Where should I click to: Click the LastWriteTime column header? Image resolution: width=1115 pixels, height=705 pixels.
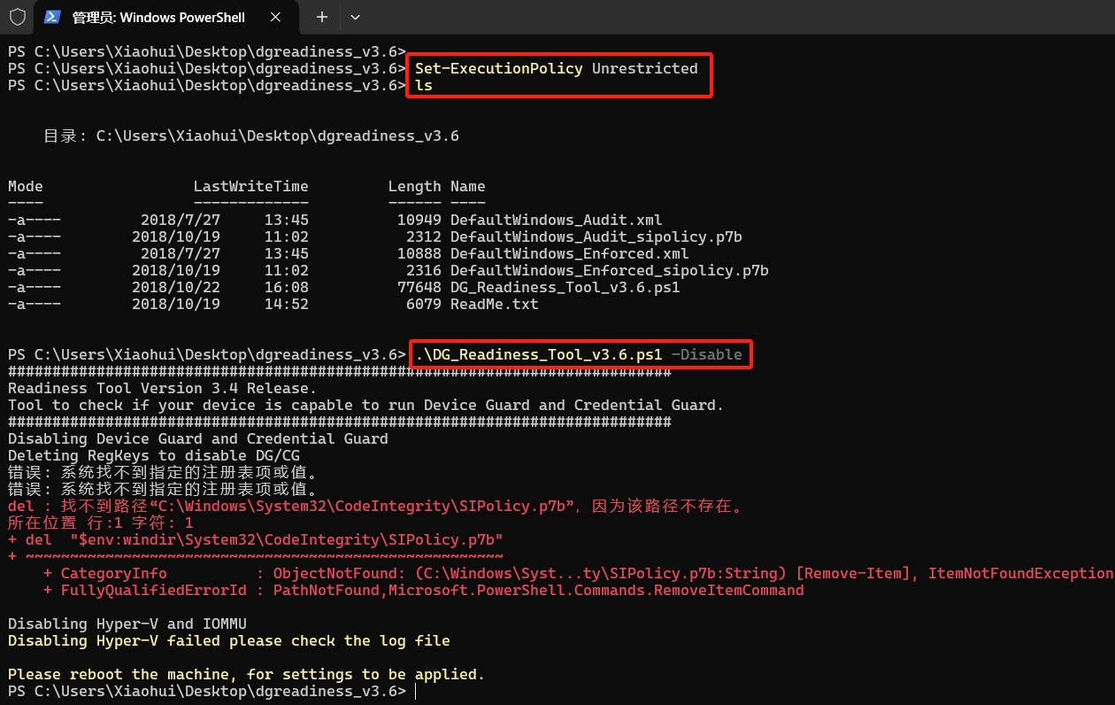pyautogui.click(x=250, y=186)
